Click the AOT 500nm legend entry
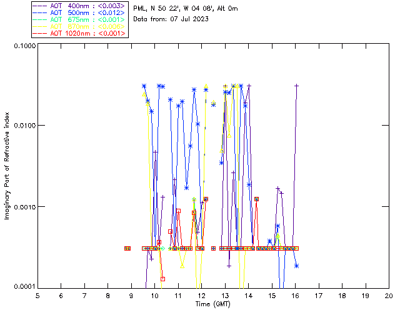This screenshot has height=320, width=400. (79, 12)
